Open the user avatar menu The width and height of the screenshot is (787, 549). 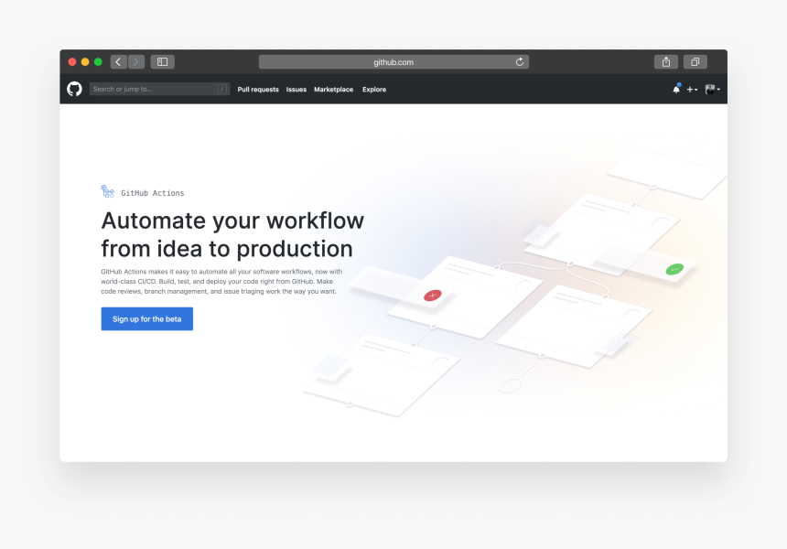pos(713,90)
